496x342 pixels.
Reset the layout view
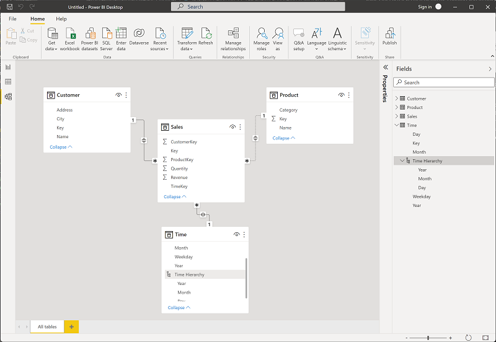coord(469,338)
